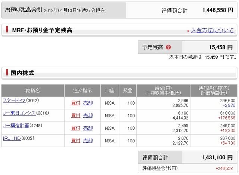Click the 評価損益合計 value +246,558

tap(225, 168)
